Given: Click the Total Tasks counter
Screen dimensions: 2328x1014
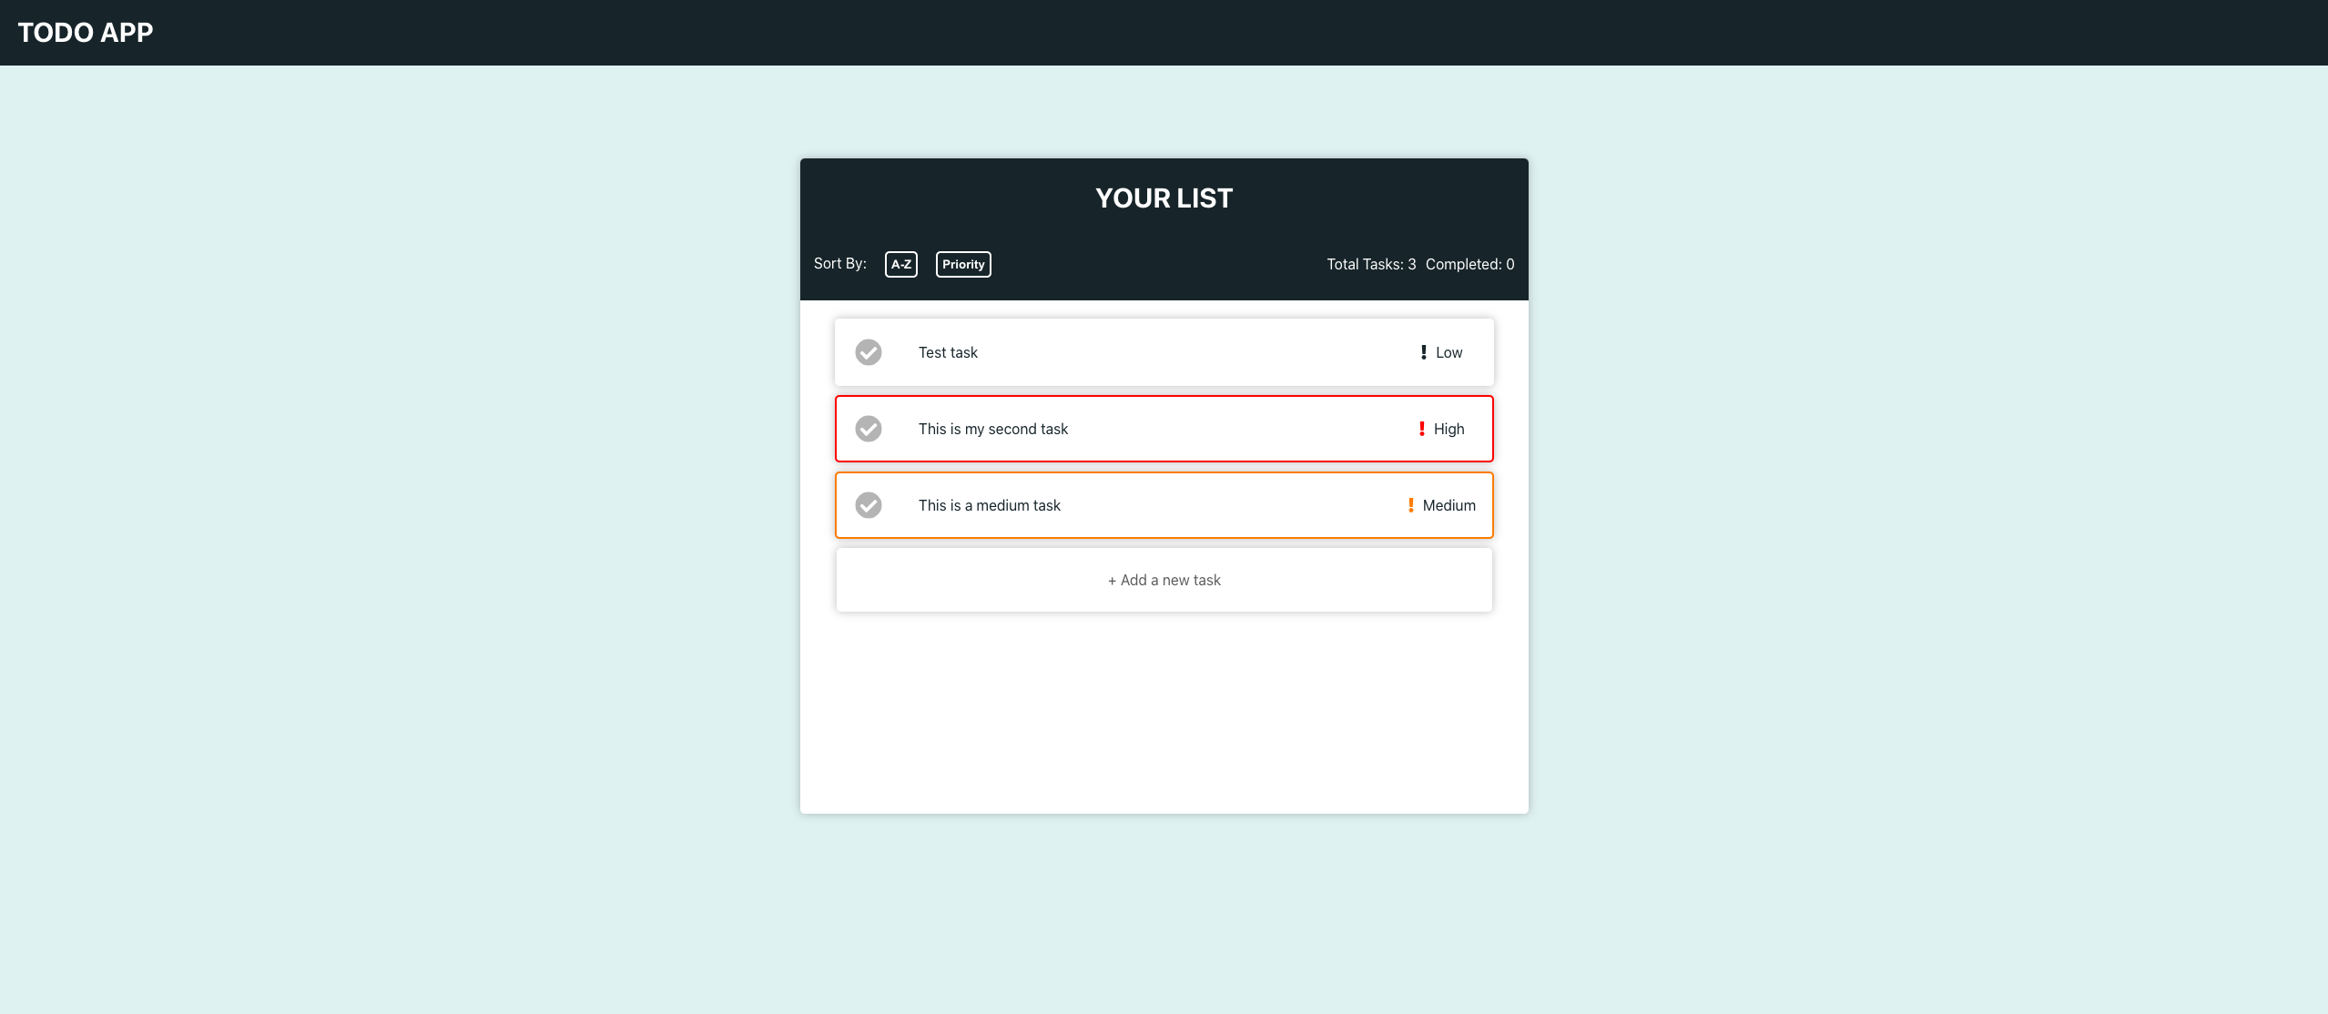Looking at the screenshot, I should click(1370, 264).
